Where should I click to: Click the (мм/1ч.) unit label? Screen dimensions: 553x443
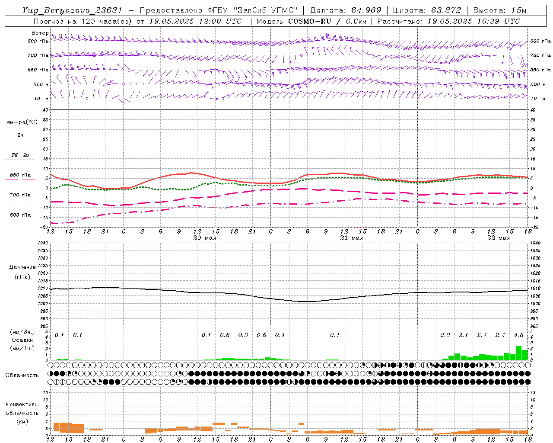(22, 348)
